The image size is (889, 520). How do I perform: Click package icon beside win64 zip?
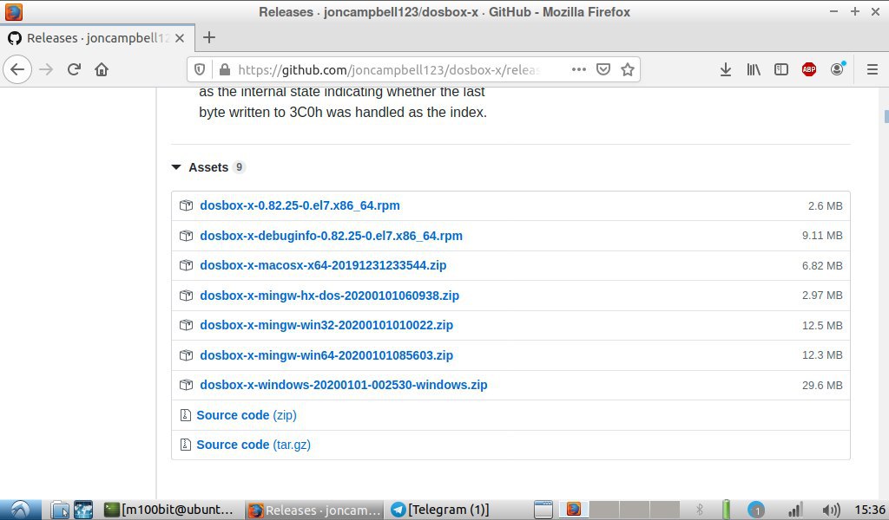point(186,355)
